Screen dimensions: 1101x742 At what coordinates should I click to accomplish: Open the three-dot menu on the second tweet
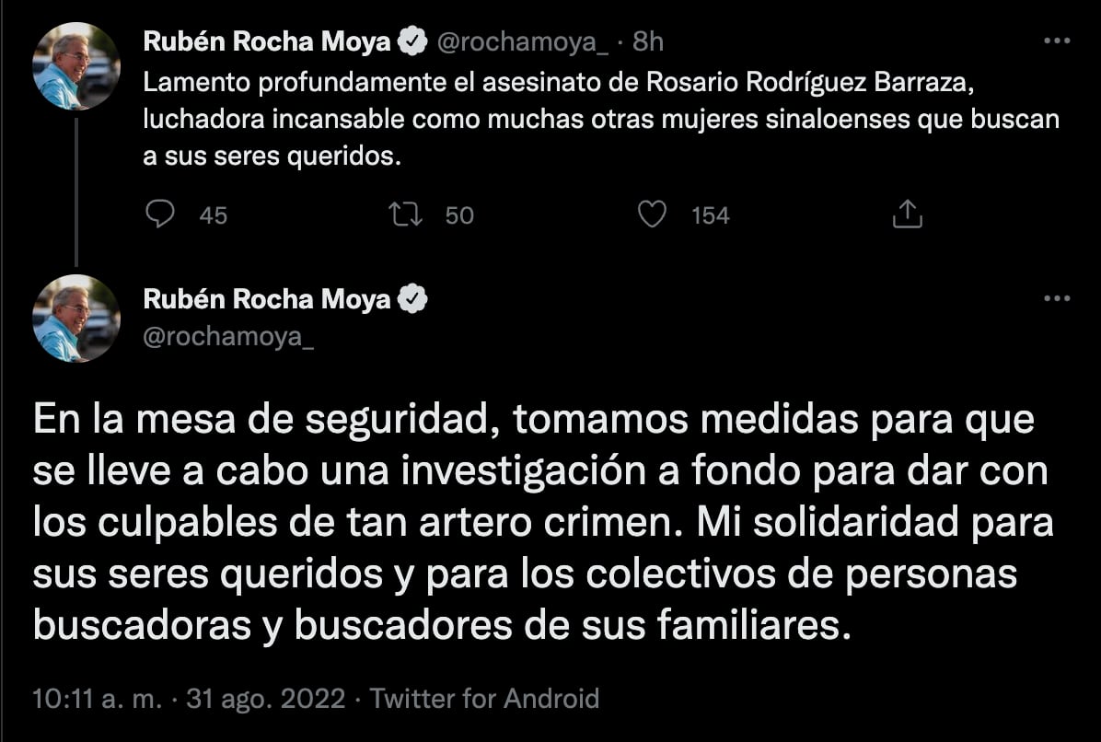pos(1056,296)
